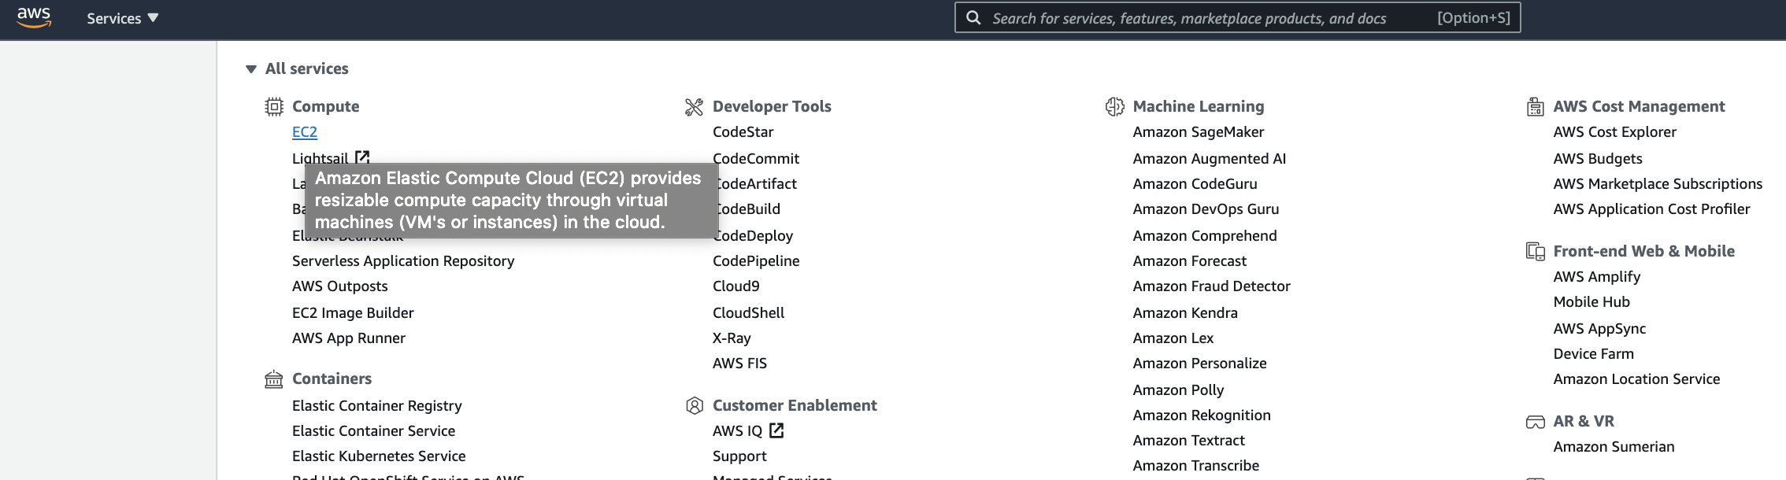This screenshot has height=480, width=1786.
Task: Click the AWS Cost Management icon
Action: (1535, 106)
